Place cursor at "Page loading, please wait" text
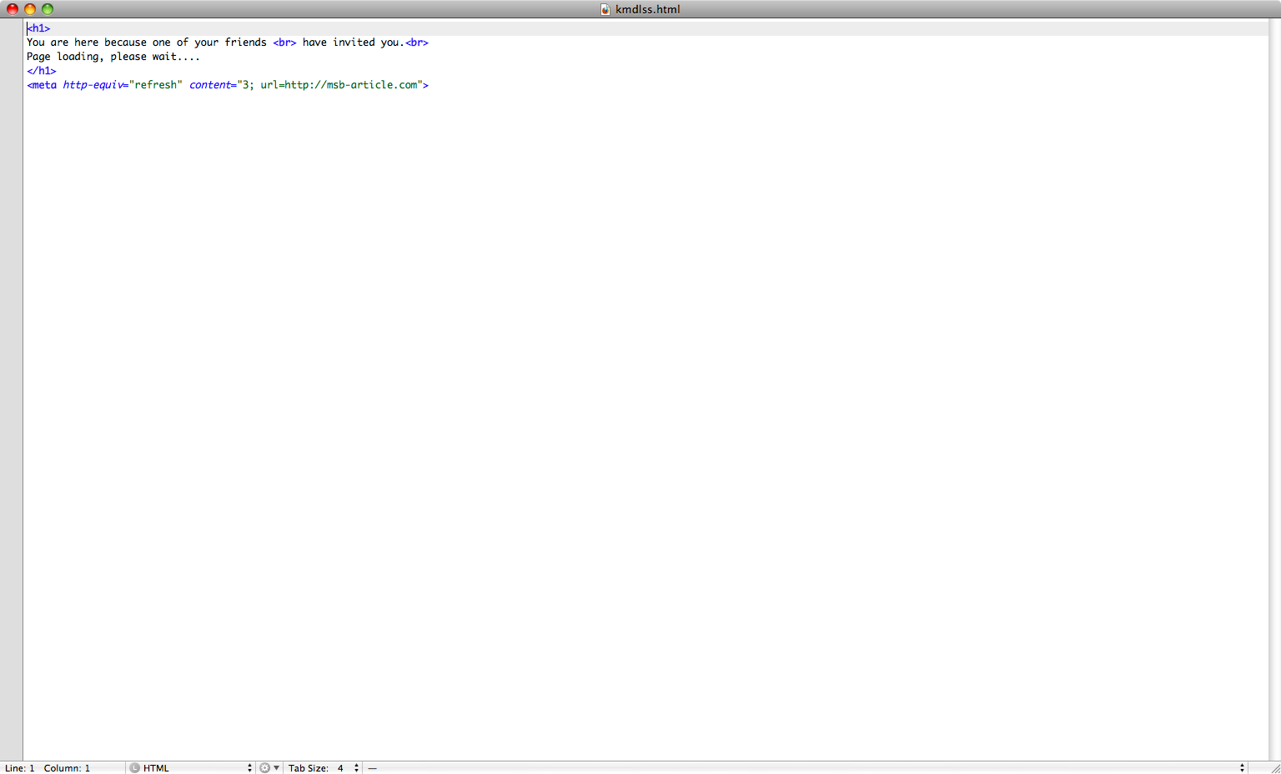This screenshot has height=774, width=1281. tap(113, 57)
